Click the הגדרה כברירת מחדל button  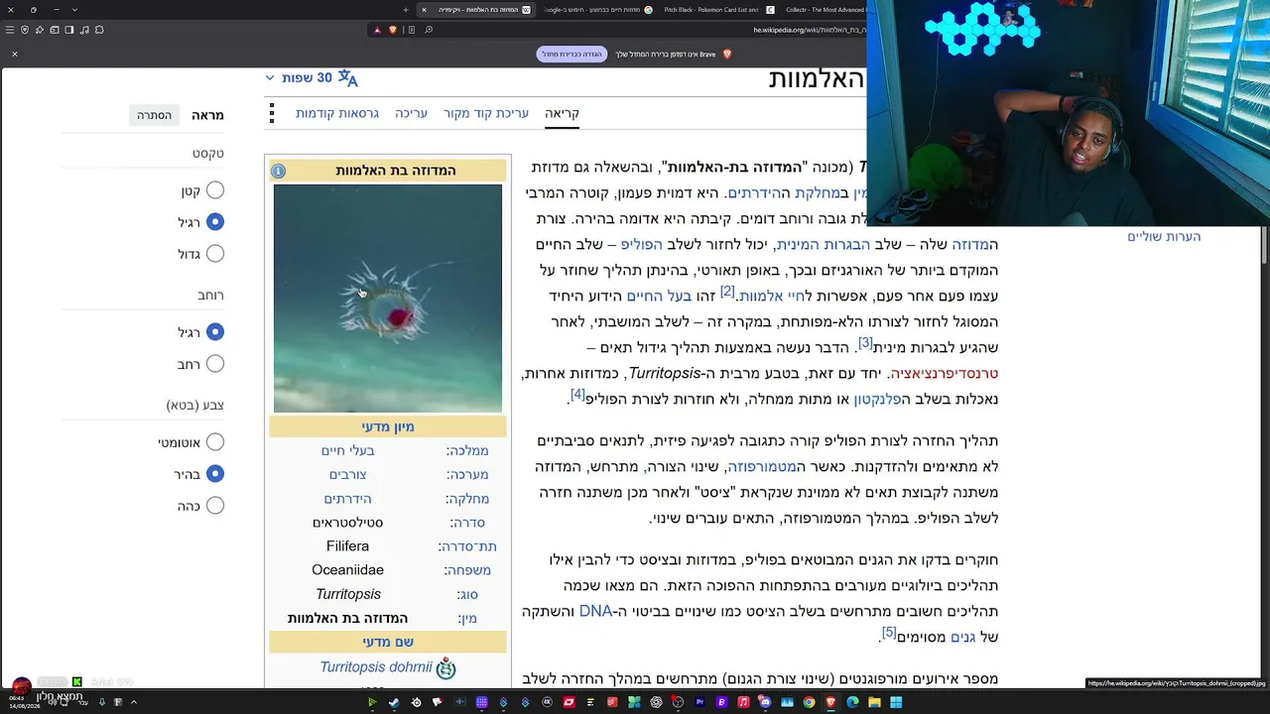pyautogui.click(x=571, y=54)
